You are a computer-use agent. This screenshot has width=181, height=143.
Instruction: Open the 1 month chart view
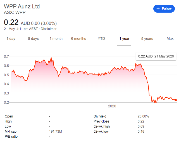[56, 39]
